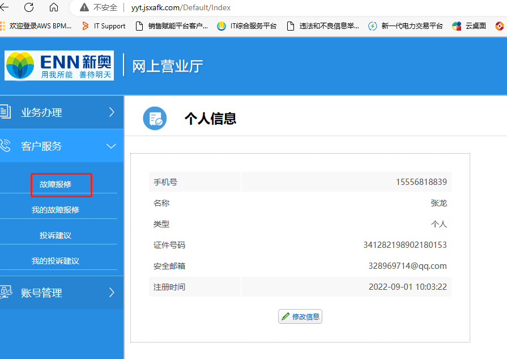Screen dimensions: 507x359
Task: Open the IT Support bookmark
Action: point(104,26)
